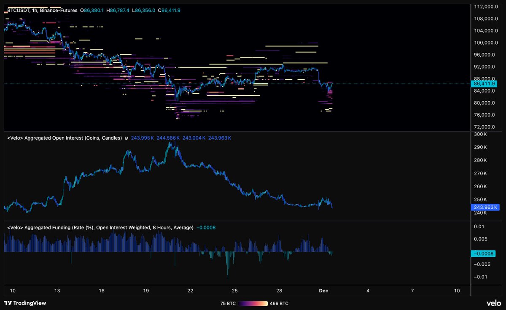Click the 466 BTC legend label
This screenshot has height=310, width=506.
280,303
